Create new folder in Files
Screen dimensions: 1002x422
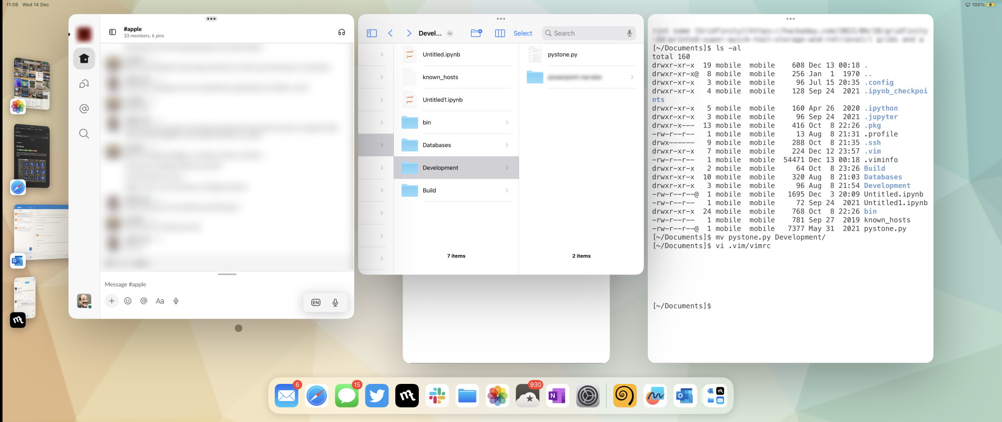point(477,33)
